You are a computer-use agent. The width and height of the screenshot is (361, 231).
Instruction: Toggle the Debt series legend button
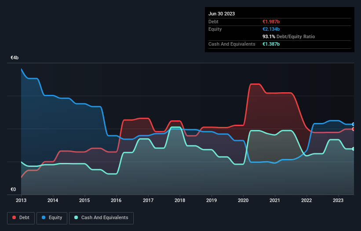pyautogui.click(x=21, y=218)
